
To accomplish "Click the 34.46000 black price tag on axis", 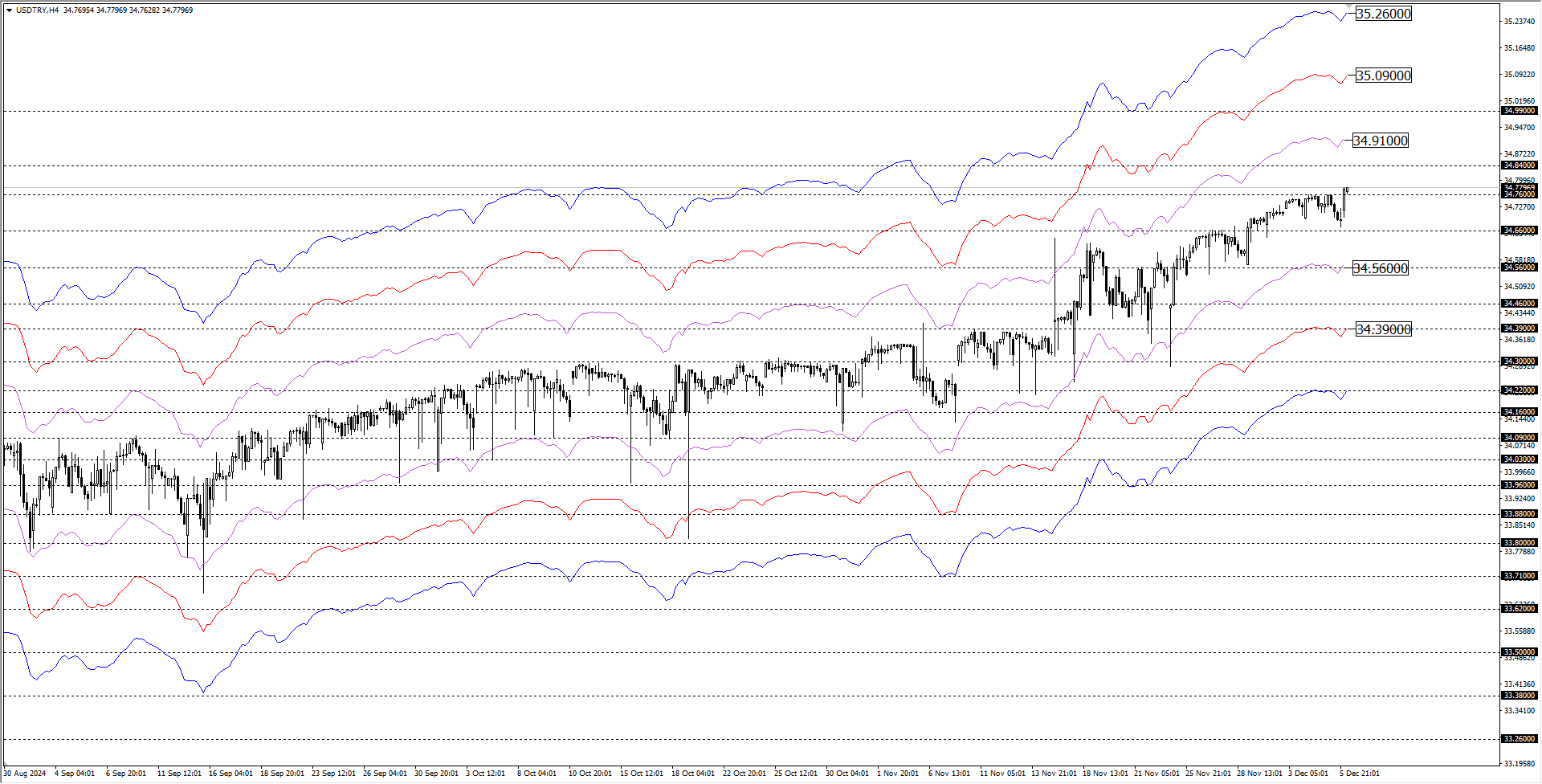I will click(x=1520, y=304).
